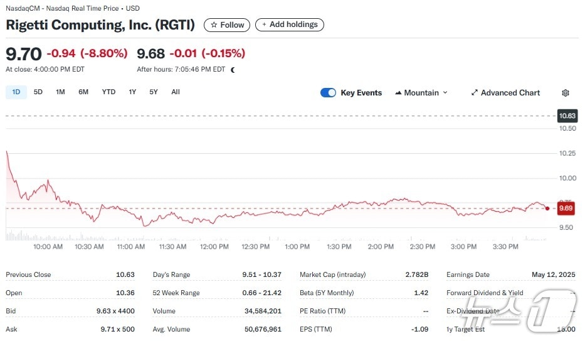Click the 9.69 current price marker
This screenshot has height=341, width=585.
[566, 208]
